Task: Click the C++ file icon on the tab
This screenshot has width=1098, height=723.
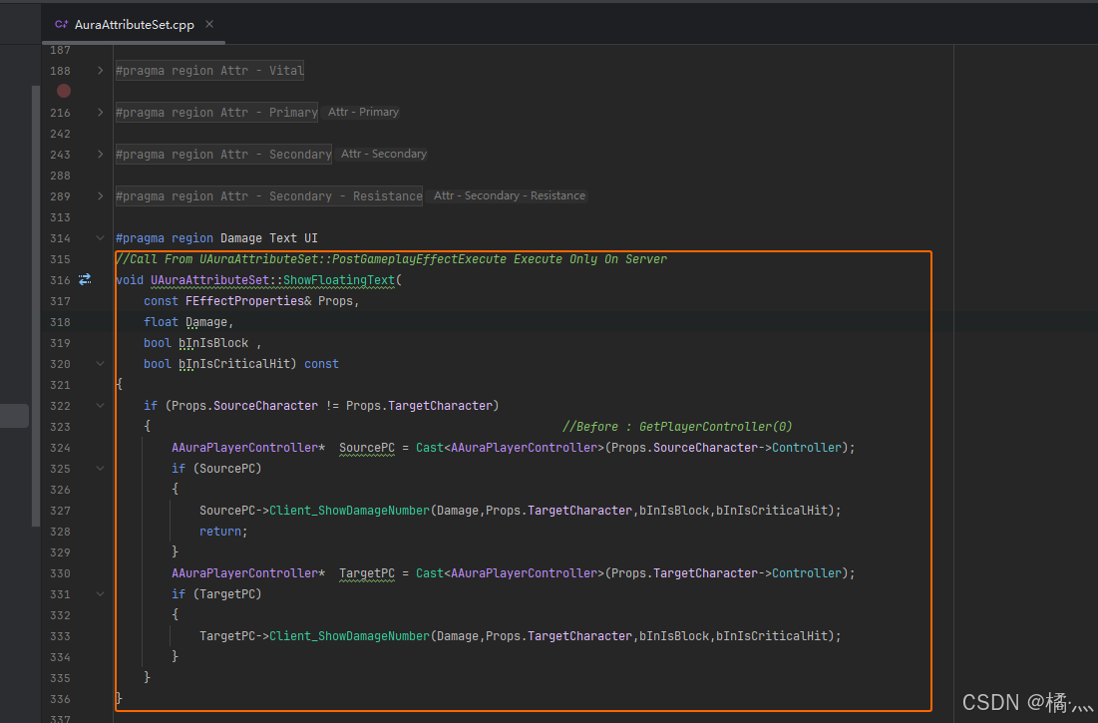Action: click(61, 25)
